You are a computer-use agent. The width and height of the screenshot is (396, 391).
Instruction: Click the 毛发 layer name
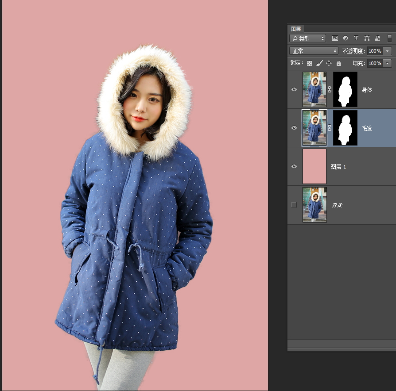click(x=367, y=128)
